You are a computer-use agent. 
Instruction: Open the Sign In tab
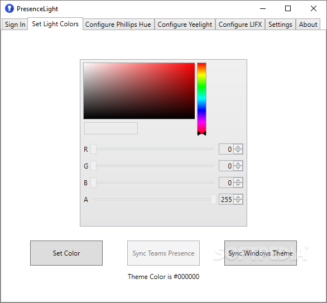click(x=15, y=25)
